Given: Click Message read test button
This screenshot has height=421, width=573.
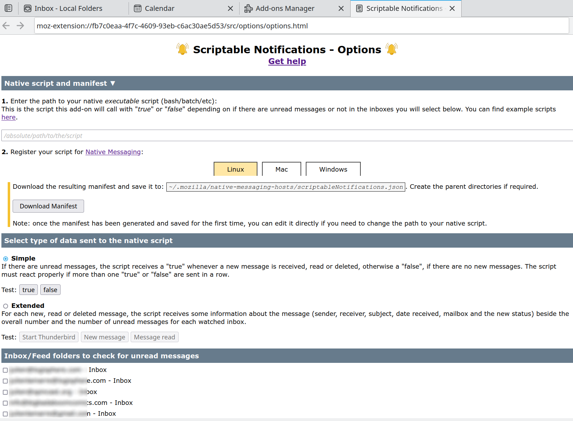Looking at the screenshot, I should pos(154,337).
